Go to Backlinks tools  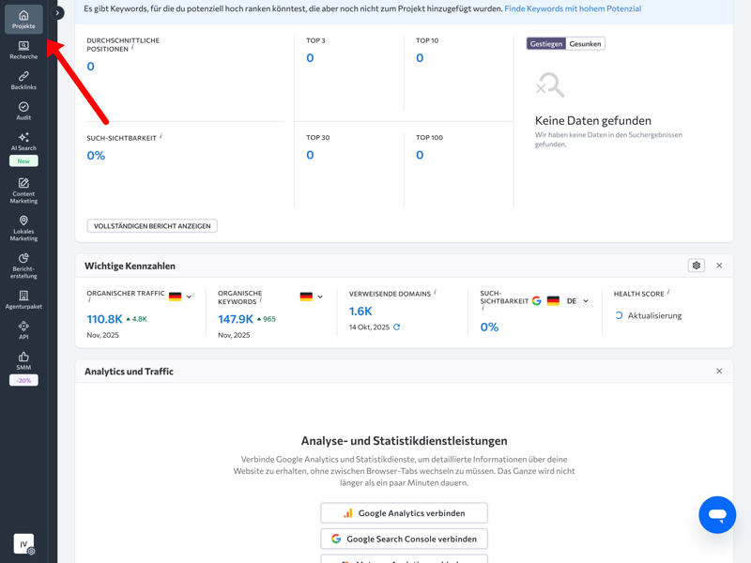(x=23, y=81)
